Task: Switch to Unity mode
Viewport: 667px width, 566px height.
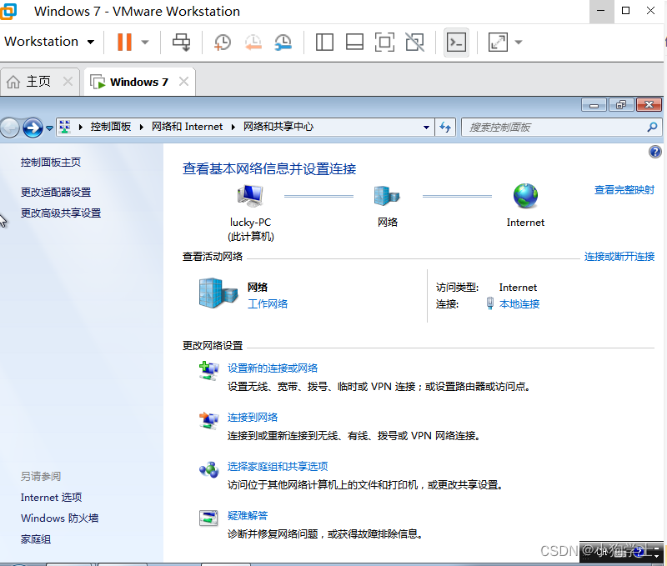Action: (414, 43)
